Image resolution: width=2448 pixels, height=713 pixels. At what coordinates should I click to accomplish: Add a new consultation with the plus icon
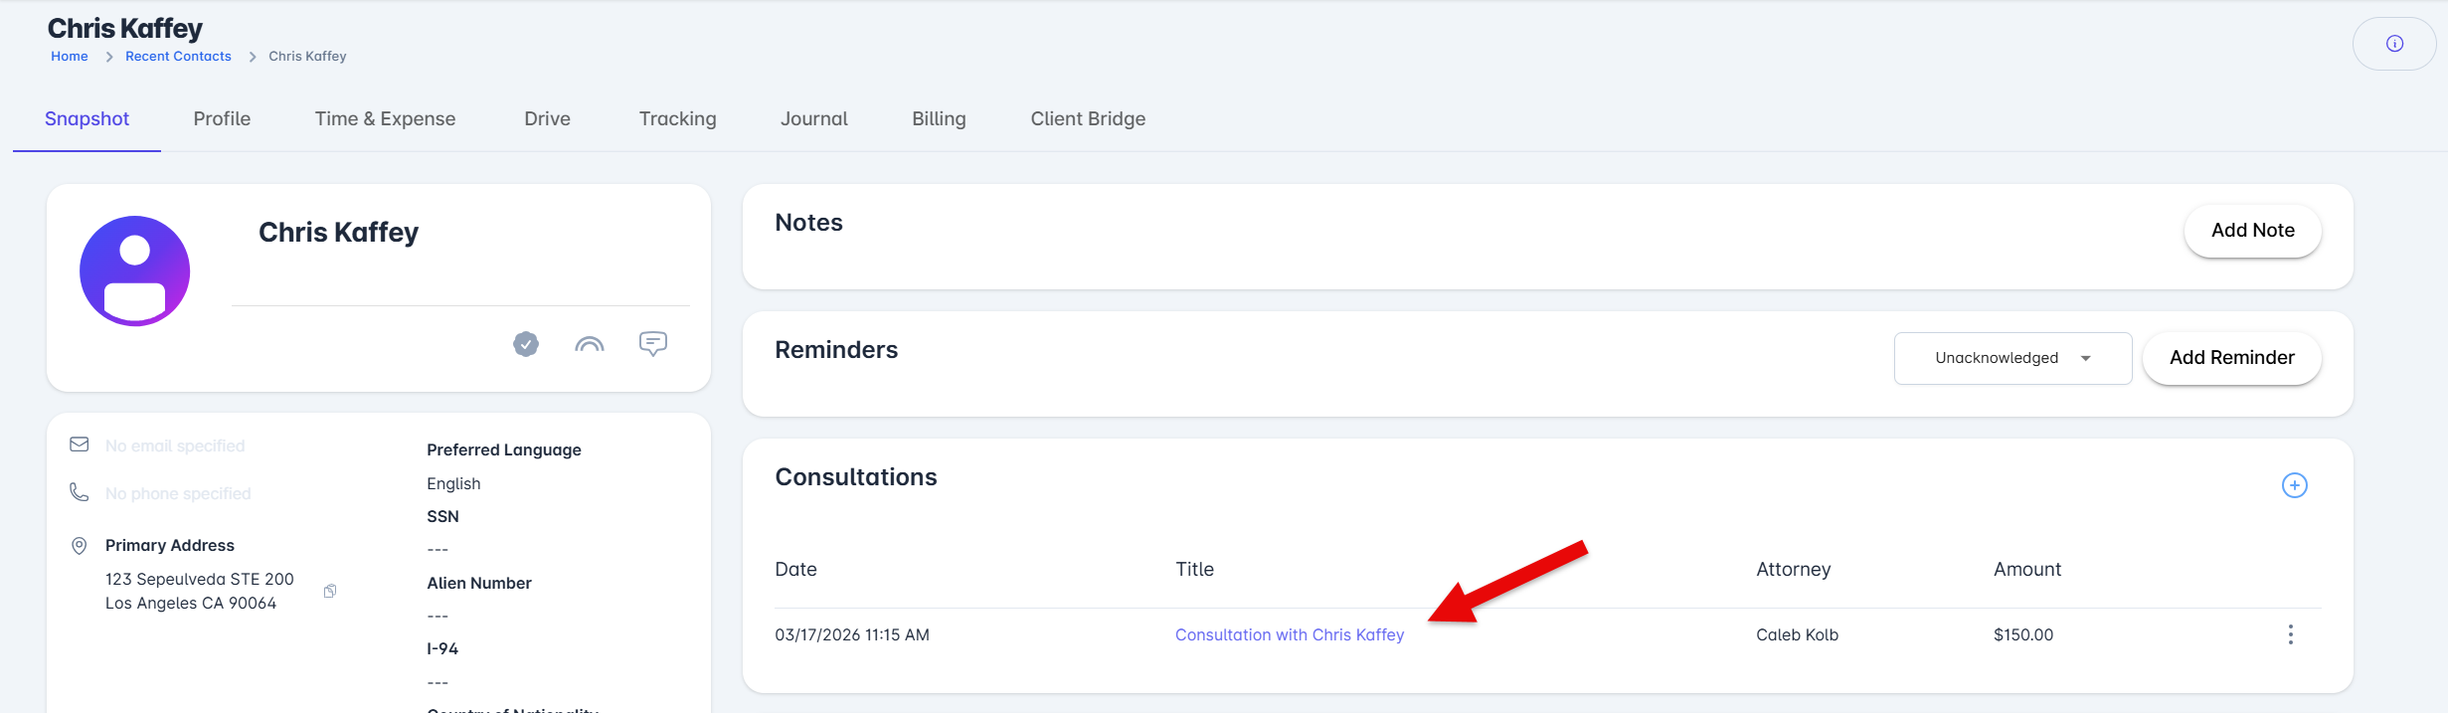pos(2294,485)
